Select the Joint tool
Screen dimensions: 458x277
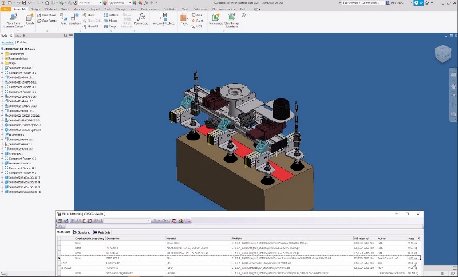(x=64, y=18)
